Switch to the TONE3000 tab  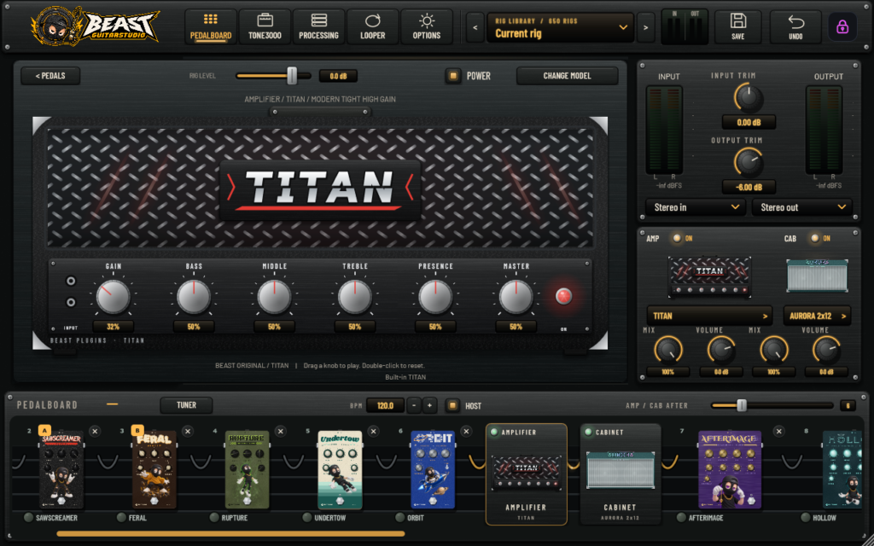[x=265, y=26]
